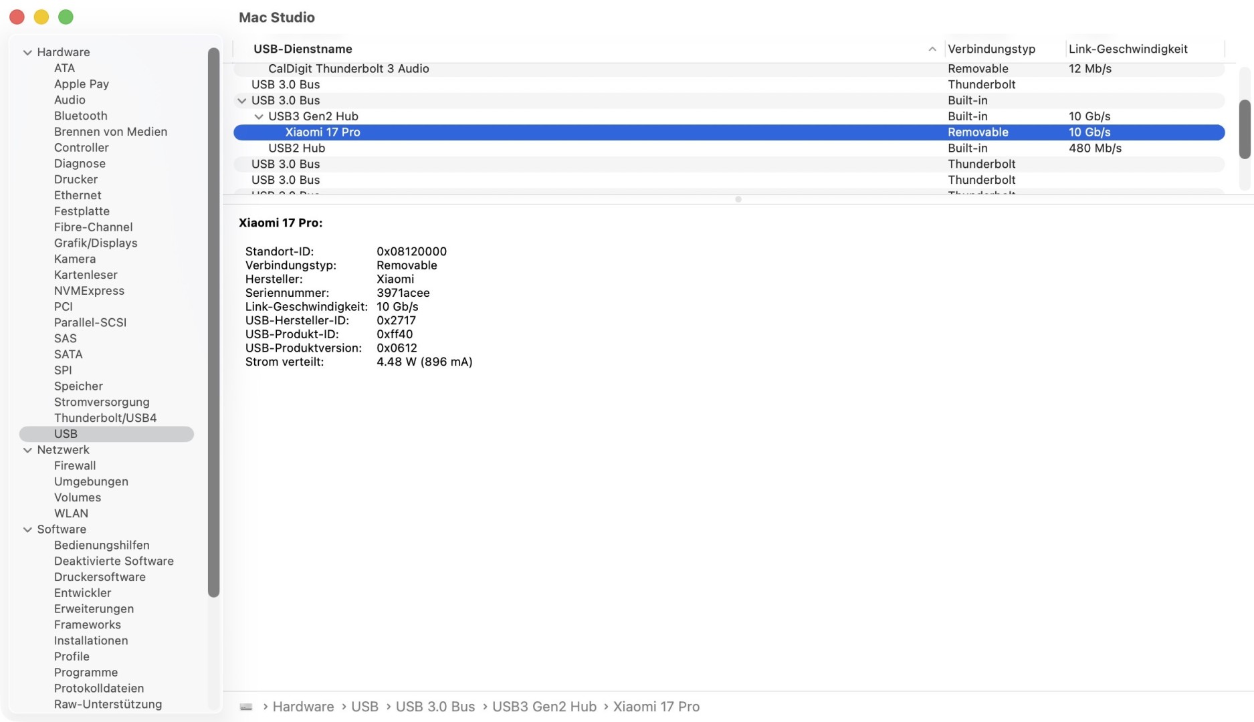1254x722 pixels.
Task: Click the sort arrow in USB-Dienstname header
Action: coord(932,49)
